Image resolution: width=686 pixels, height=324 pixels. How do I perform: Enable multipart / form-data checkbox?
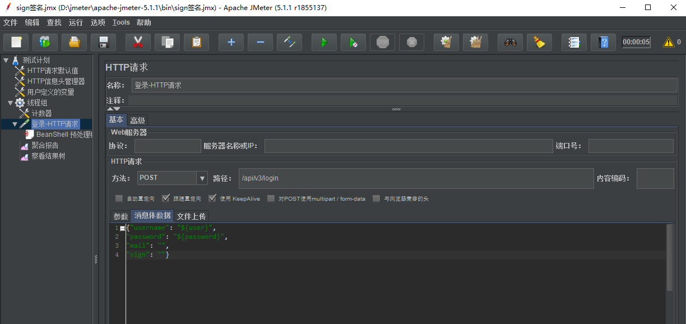pyautogui.click(x=271, y=198)
